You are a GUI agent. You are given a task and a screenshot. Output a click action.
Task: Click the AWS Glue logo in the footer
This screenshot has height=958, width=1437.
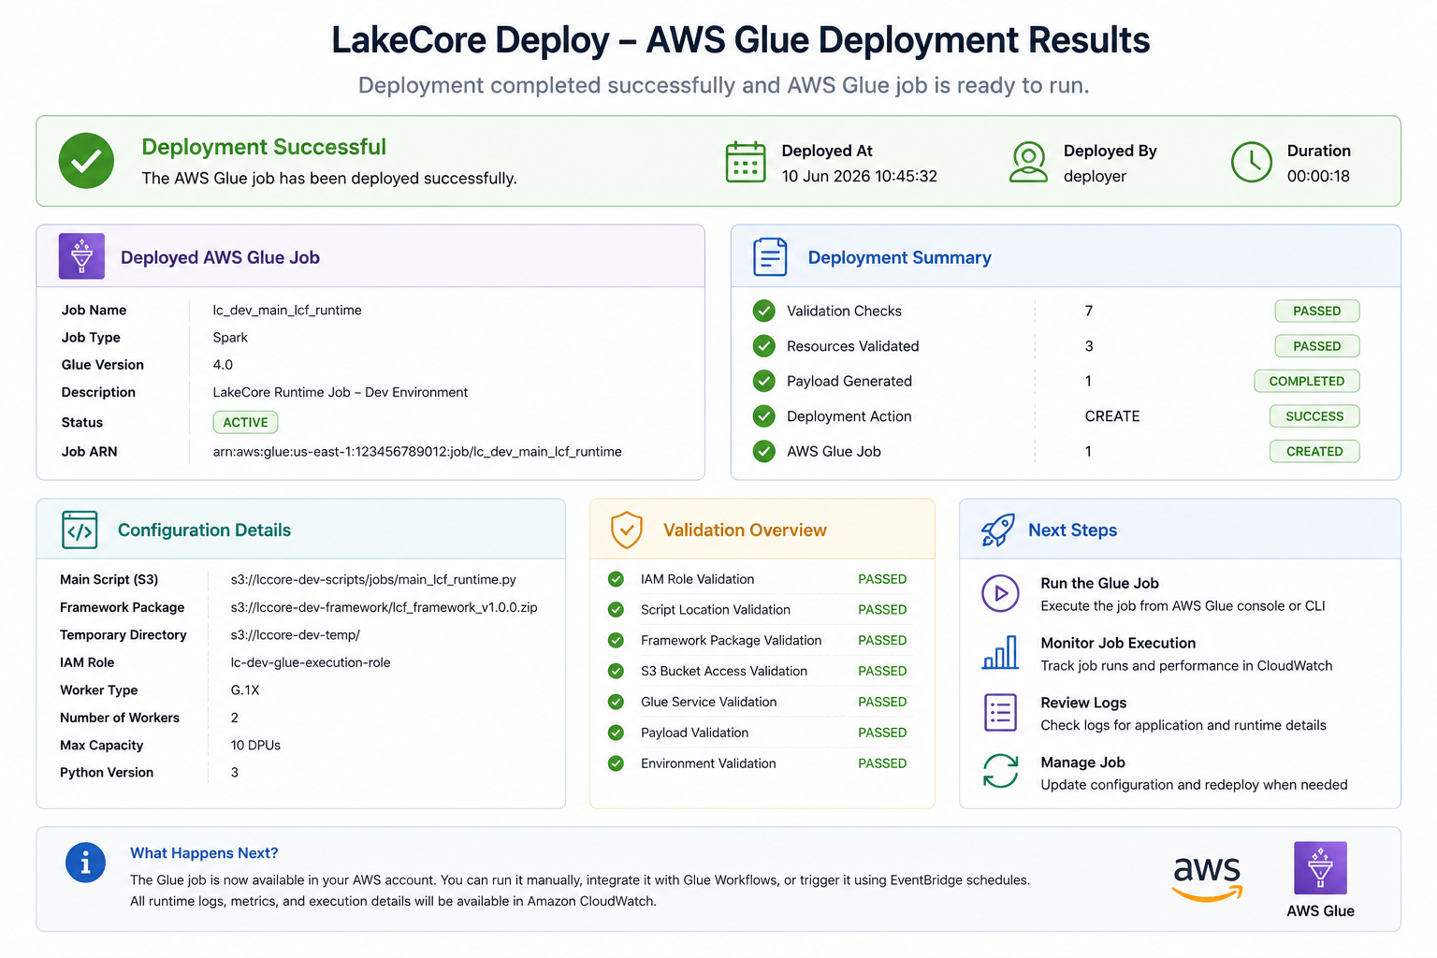(1320, 868)
